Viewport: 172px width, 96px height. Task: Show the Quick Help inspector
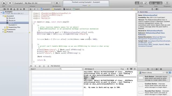(x=157, y=9)
